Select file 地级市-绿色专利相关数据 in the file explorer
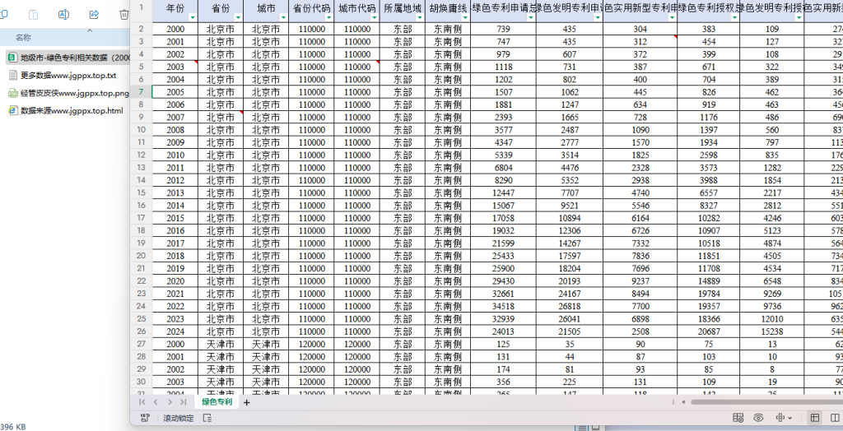Screen dimensions: 843x431 pyautogui.click(x=69, y=58)
